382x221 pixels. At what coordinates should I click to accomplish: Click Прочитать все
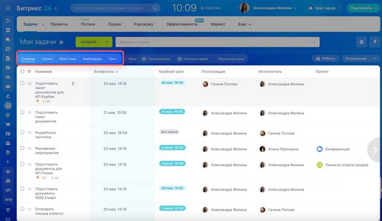230,59
